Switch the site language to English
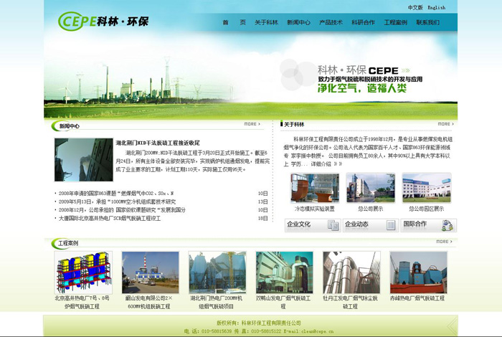 click(x=437, y=8)
